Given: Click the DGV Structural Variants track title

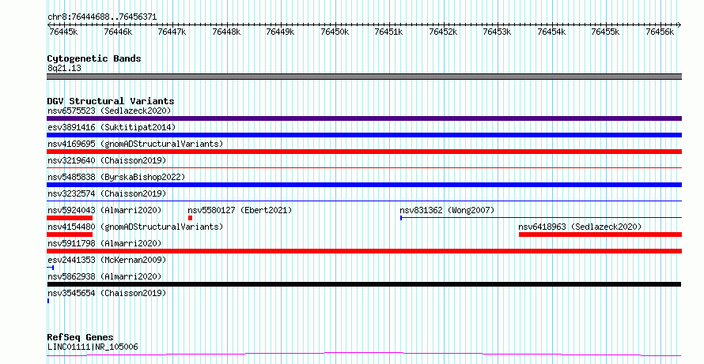Looking at the screenshot, I should [x=111, y=101].
